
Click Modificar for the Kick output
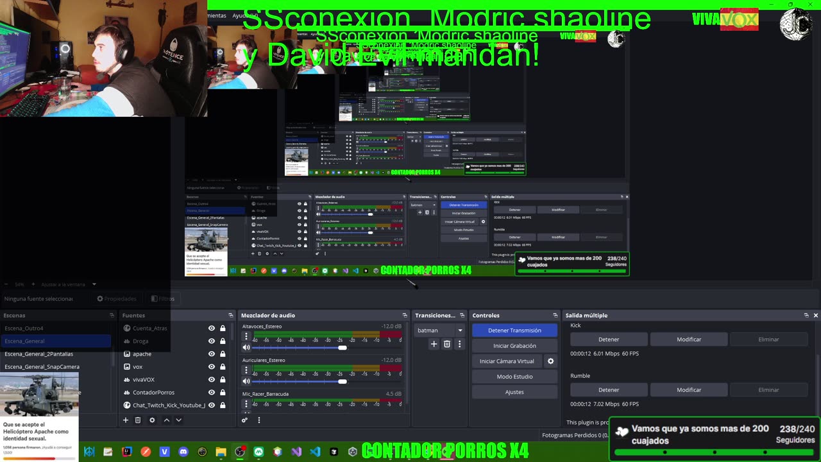pos(689,339)
